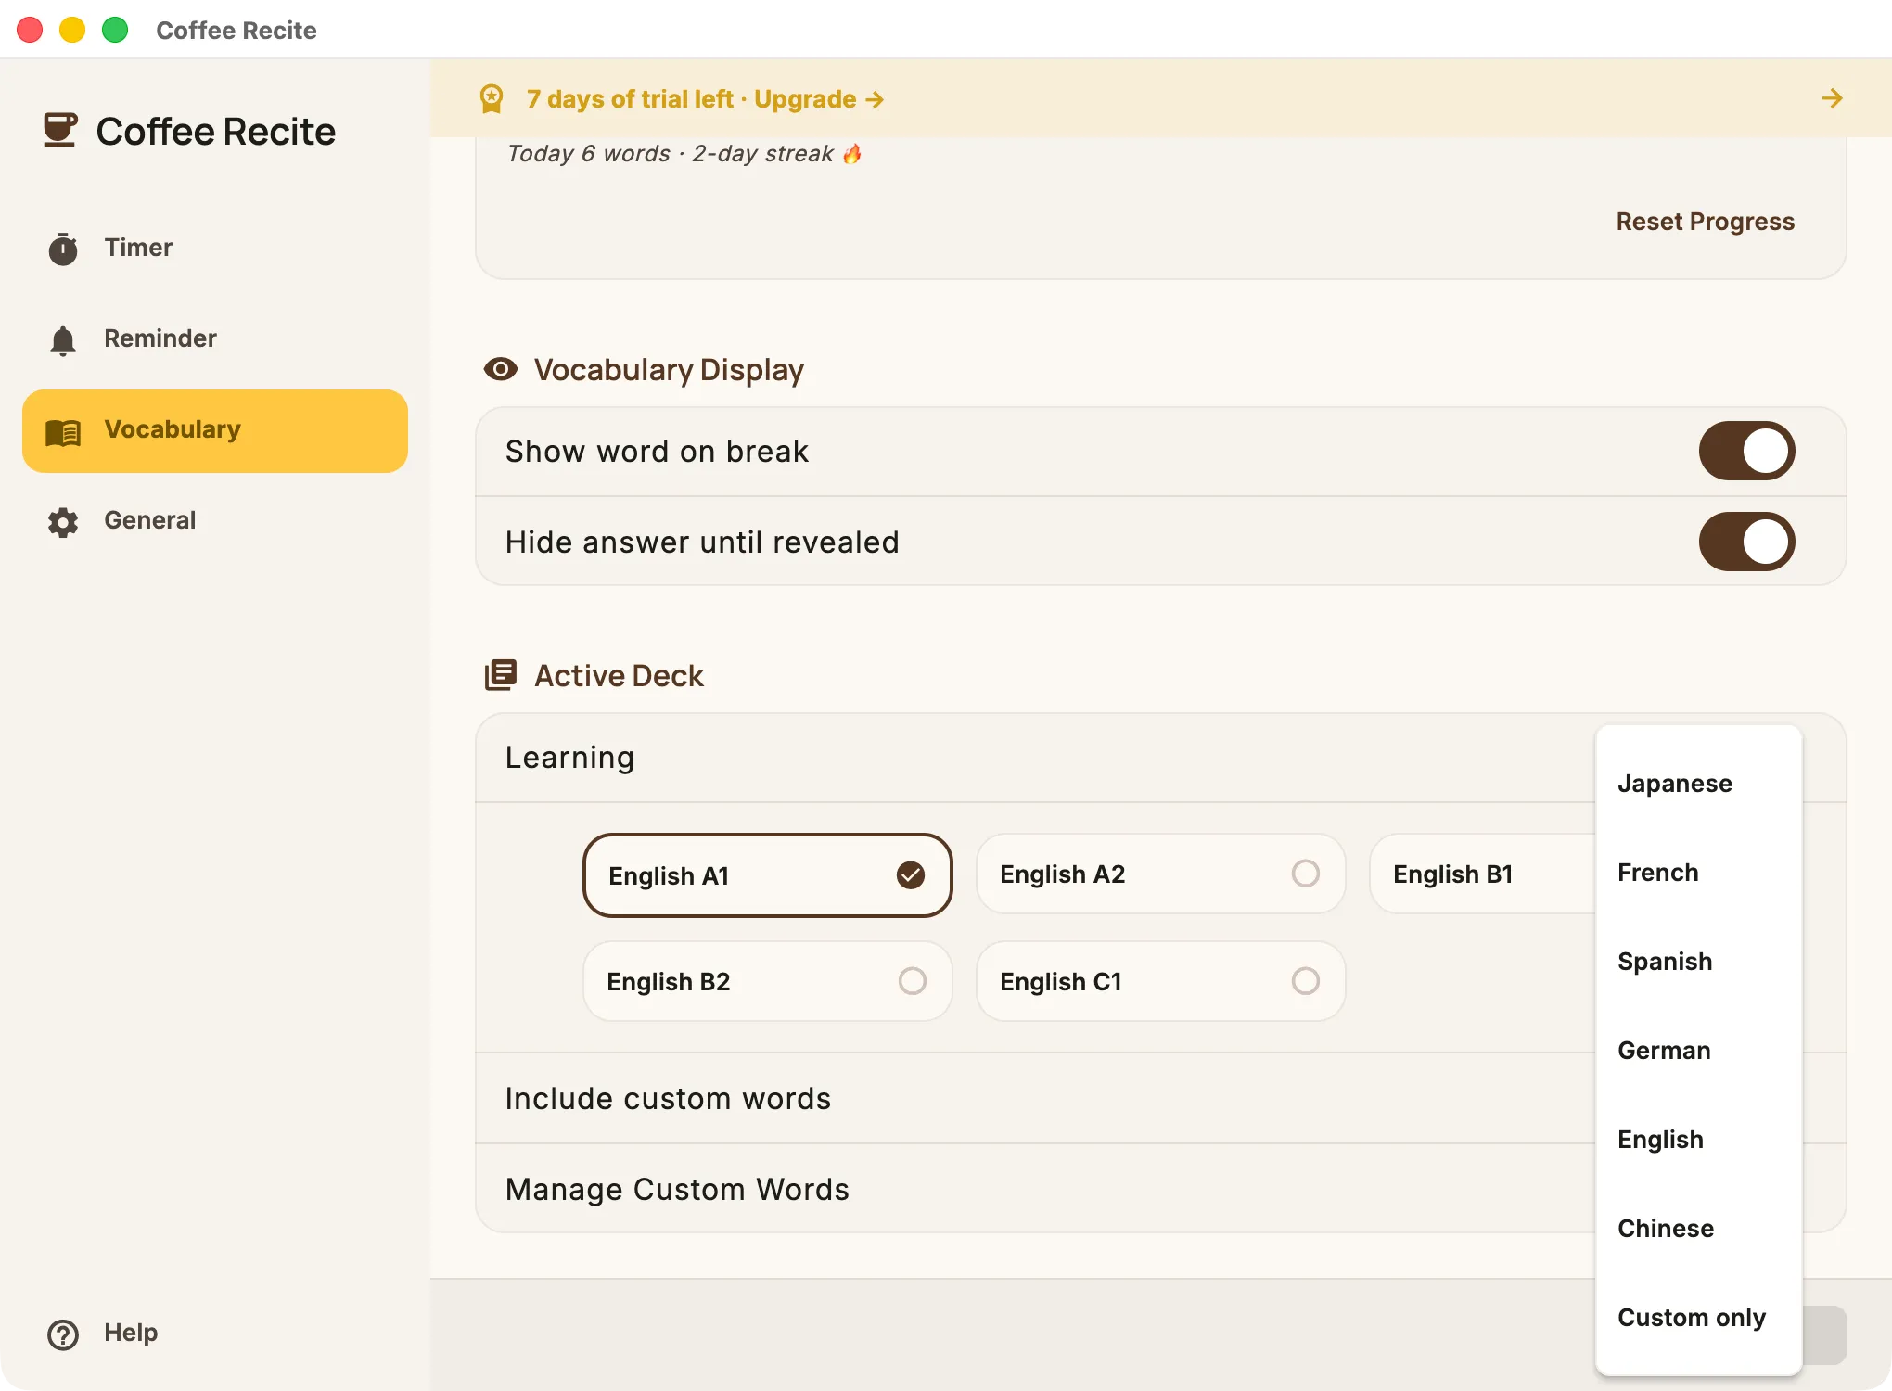Select the English C1 deck
Image resolution: width=1892 pixels, height=1391 pixels.
tap(1160, 981)
